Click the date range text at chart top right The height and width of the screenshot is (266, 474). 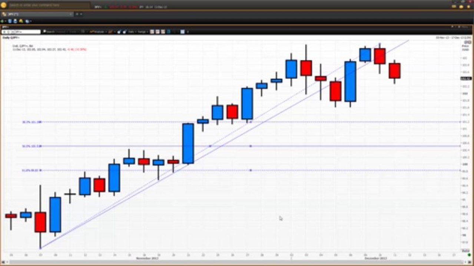(453, 38)
